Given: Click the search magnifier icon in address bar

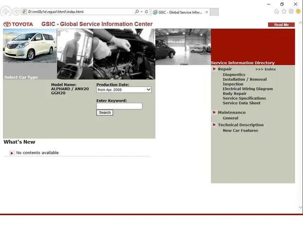Looking at the screenshot, I should coord(137,11).
